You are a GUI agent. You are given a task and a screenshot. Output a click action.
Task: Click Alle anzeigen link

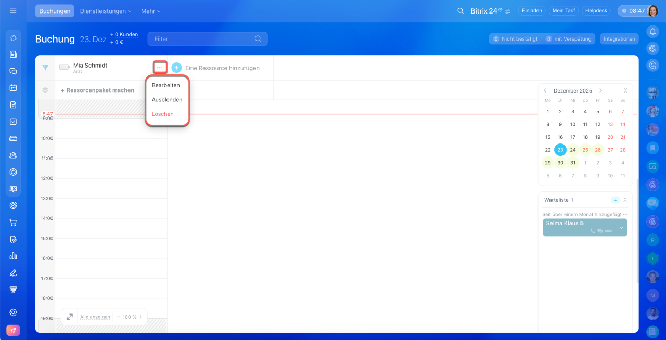pyautogui.click(x=95, y=317)
